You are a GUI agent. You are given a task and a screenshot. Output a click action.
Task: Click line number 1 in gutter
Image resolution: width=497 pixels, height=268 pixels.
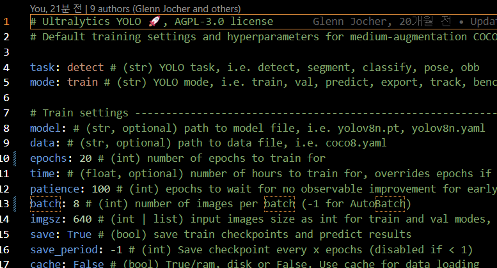6,22
